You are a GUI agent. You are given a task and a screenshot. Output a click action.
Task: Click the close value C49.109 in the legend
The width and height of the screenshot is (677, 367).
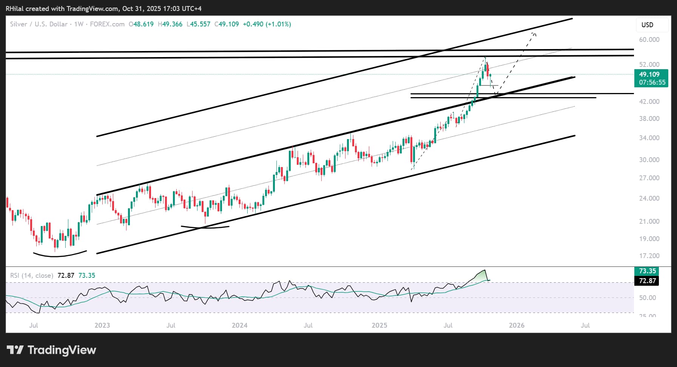tap(226, 24)
